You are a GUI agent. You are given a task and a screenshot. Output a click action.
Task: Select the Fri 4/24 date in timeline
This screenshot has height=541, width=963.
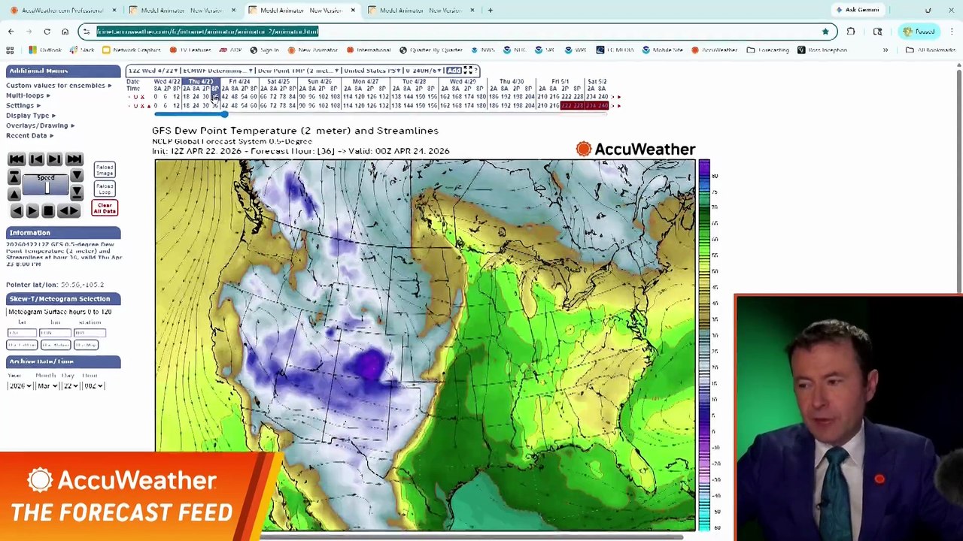(x=240, y=81)
